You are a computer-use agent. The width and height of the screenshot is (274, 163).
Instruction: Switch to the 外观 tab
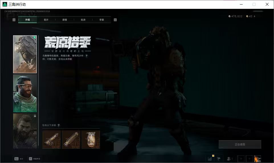(27, 20)
